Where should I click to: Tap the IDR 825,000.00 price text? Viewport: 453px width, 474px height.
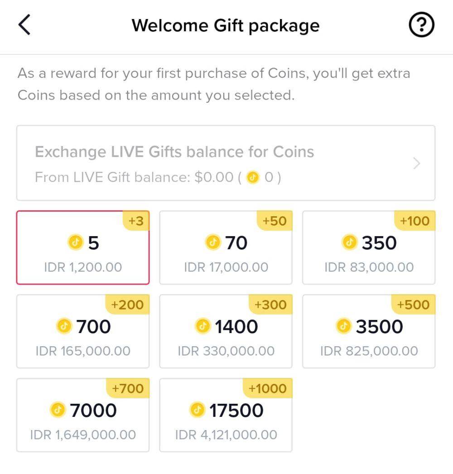tap(369, 351)
